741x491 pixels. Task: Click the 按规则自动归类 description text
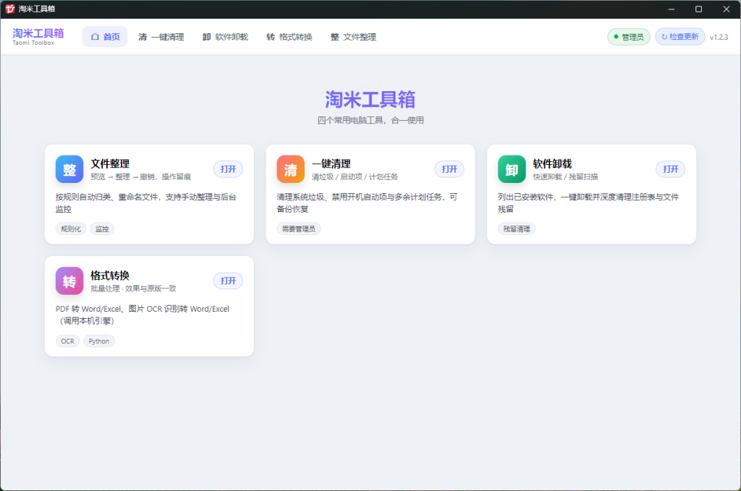pos(146,203)
